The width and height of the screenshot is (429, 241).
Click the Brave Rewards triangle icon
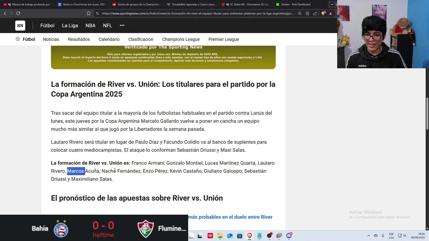tap(330, 13)
